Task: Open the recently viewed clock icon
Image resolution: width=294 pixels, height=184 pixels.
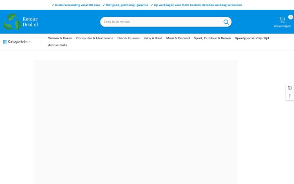Action: [290, 88]
